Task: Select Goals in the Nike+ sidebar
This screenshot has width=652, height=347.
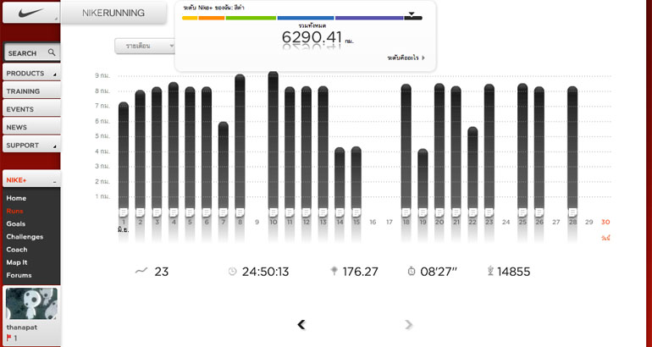Action: [15, 223]
